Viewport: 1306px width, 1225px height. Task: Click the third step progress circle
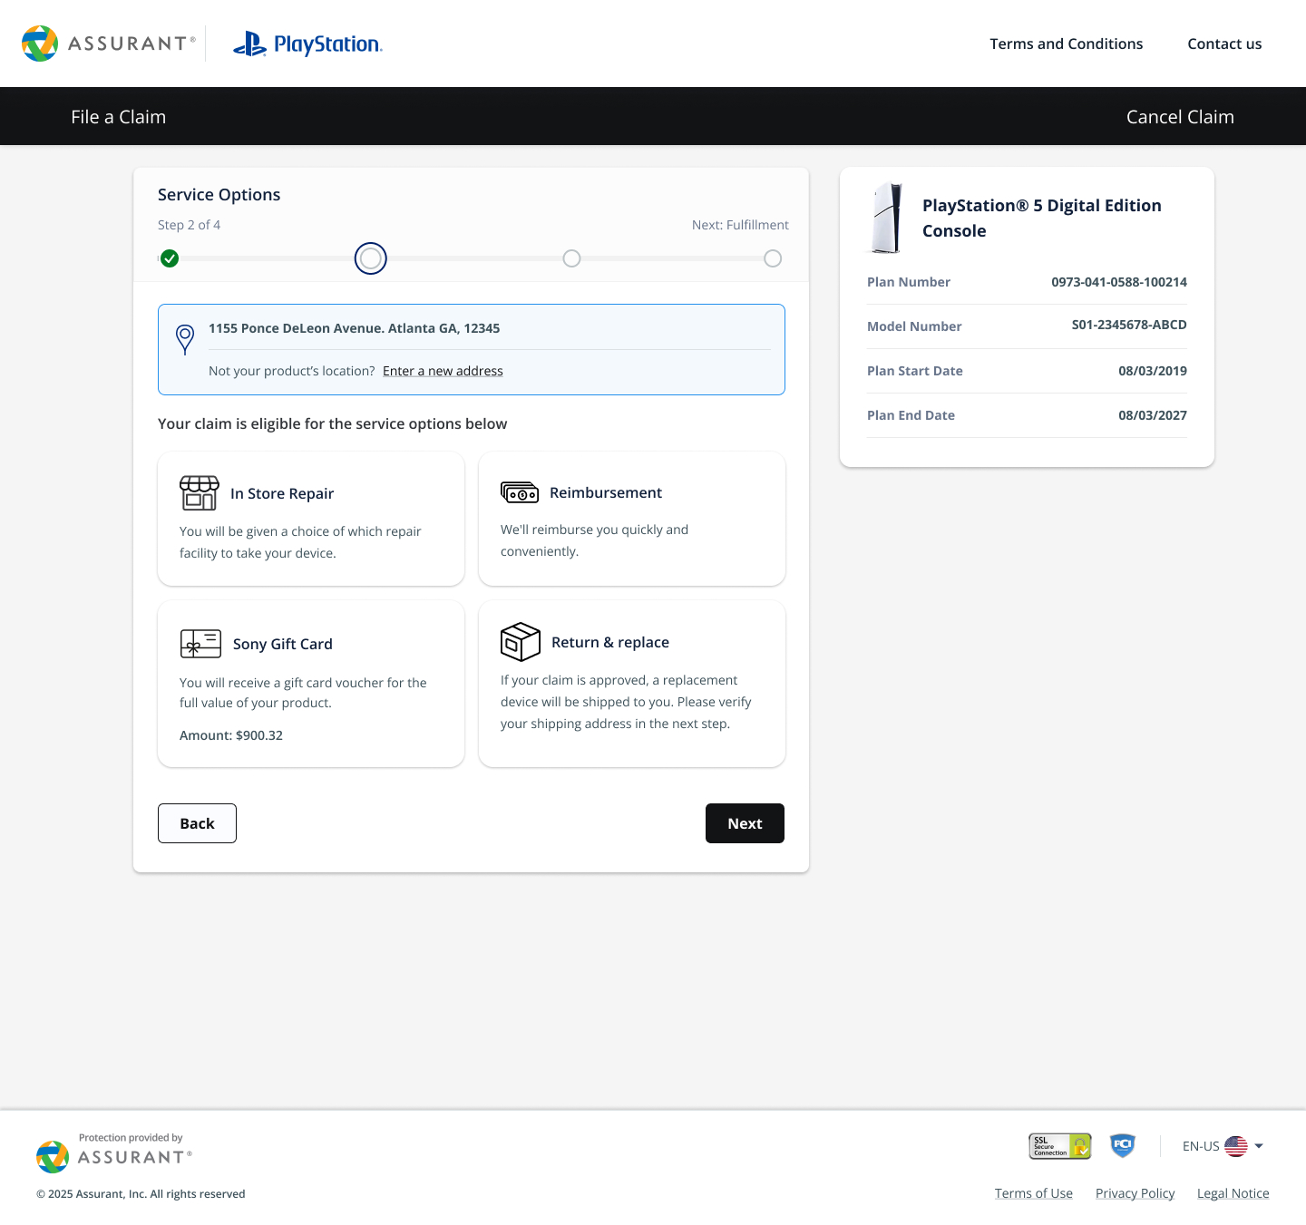pyautogui.click(x=571, y=258)
